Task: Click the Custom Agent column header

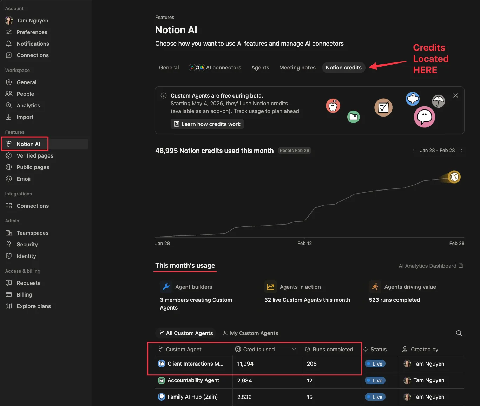Action: click(194, 349)
